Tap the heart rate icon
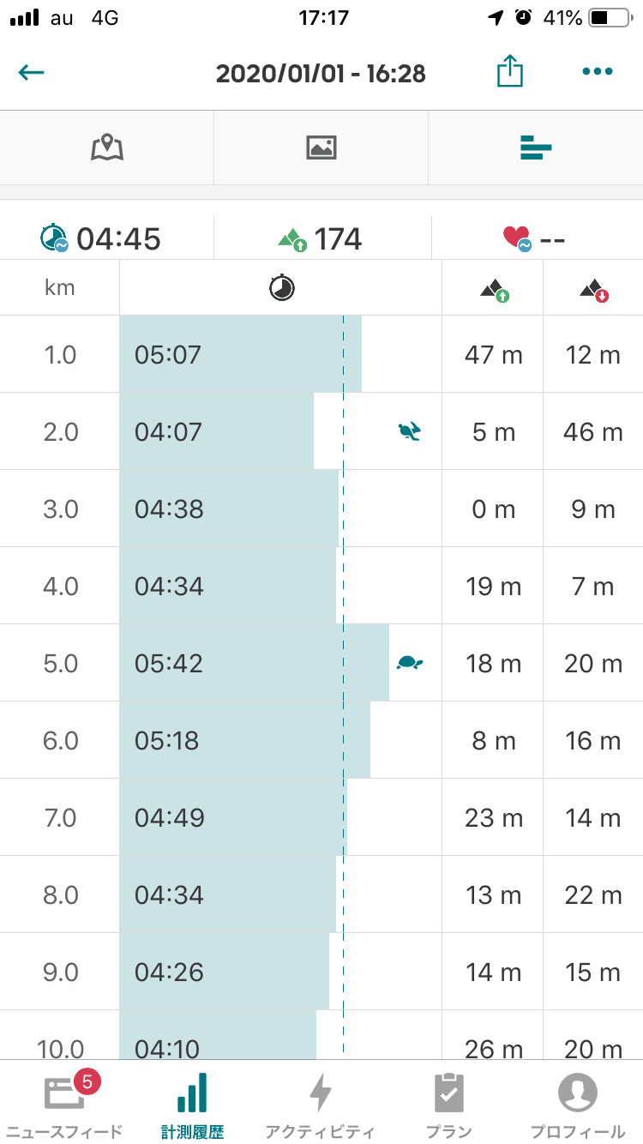Screen dimensions: 643x1144 click(517, 238)
